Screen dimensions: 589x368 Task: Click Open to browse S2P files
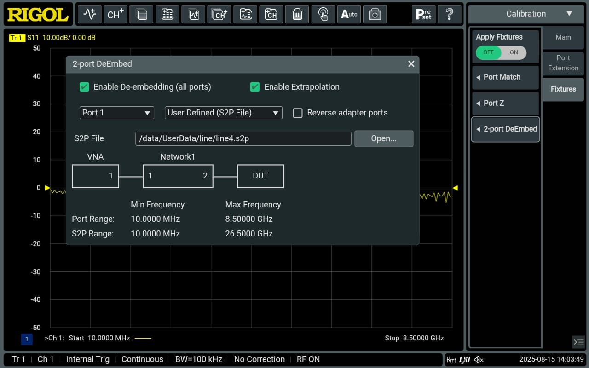tap(384, 138)
